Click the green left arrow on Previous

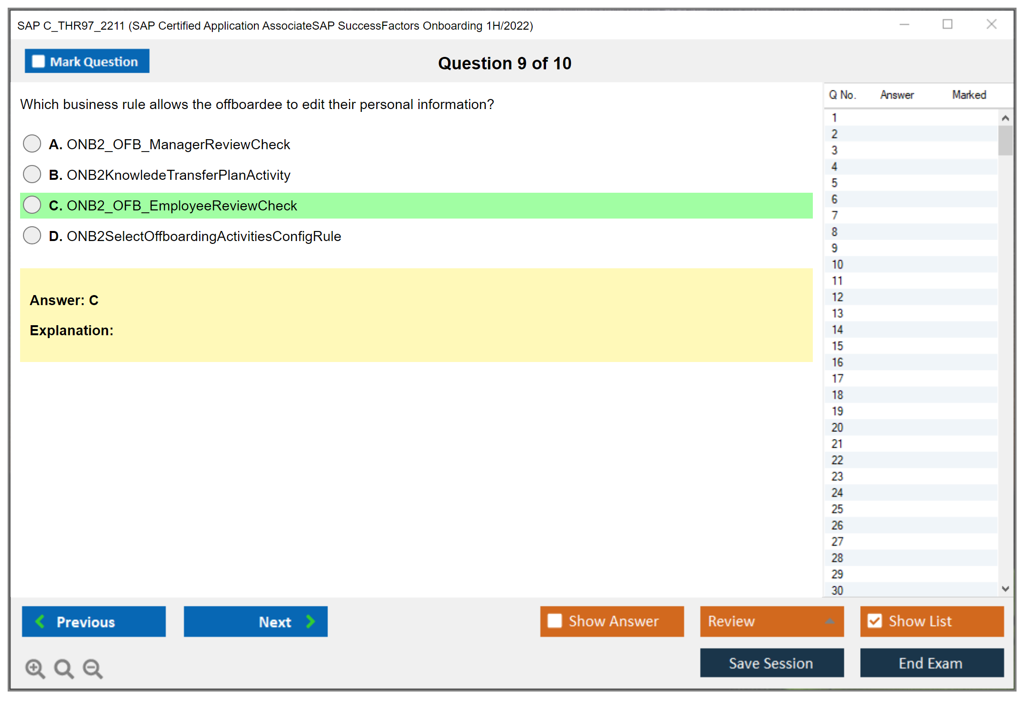[x=40, y=621]
